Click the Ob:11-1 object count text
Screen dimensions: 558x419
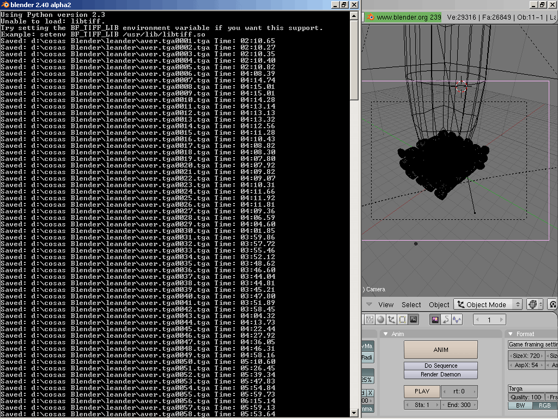pos(530,17)
